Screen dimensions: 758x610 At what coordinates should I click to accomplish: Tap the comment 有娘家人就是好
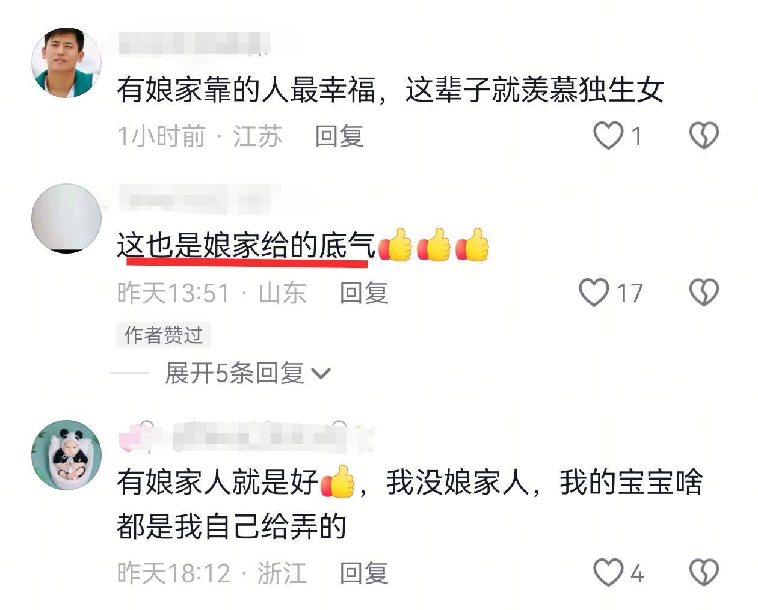pyautogui.click(x=409, y=504)
